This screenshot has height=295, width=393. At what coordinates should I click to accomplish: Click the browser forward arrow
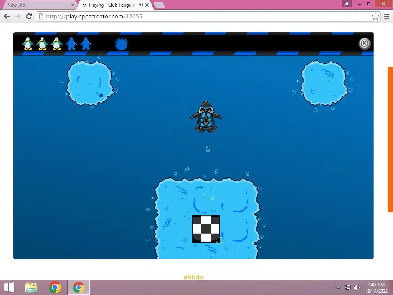18,16
